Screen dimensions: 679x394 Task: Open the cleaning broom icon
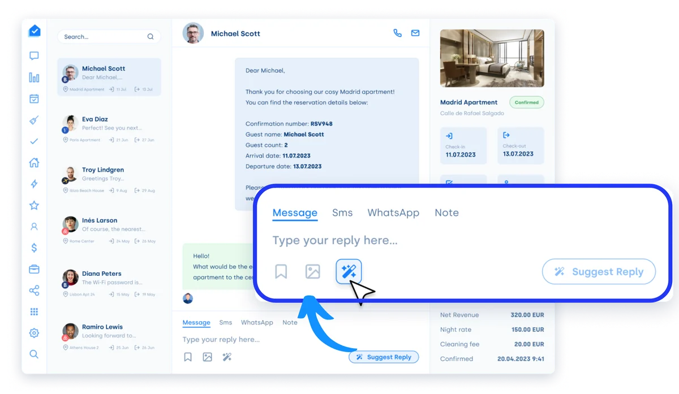(x=34, y=120)
